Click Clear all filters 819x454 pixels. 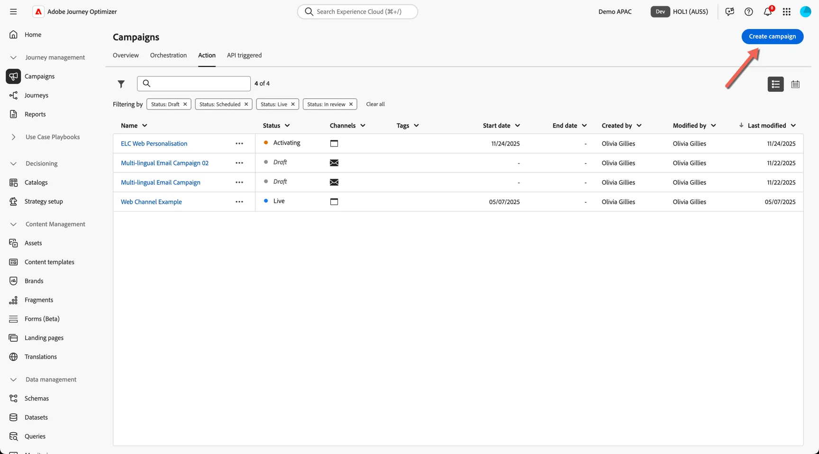(x=375, y=104)
